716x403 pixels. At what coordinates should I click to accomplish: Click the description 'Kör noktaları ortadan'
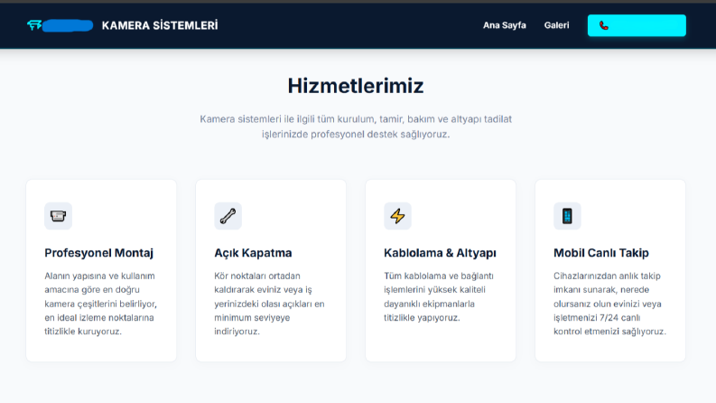[269, 304]
